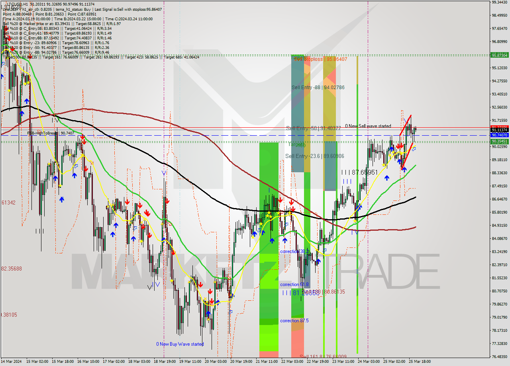Click the 'LTCUSD,H1' symbol header text

[x=18, y=4]
